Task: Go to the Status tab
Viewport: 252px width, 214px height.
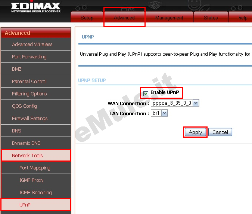Action: (211, 17)
